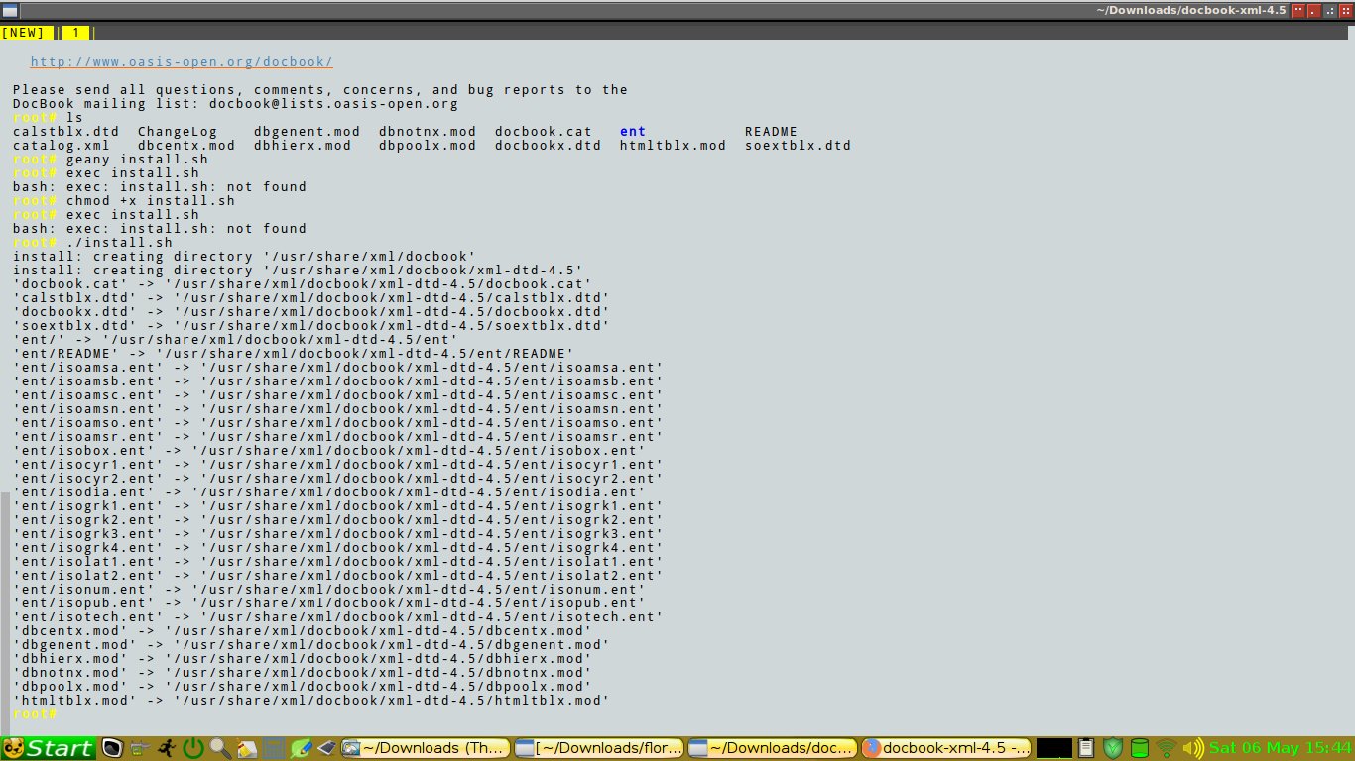Click the 'ent/README' output line
Image resolution: width=1355 pixels, height=761 pixels.
294,353
